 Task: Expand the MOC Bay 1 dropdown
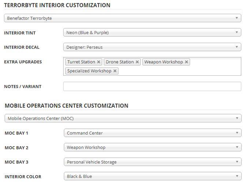pos(153,133)
